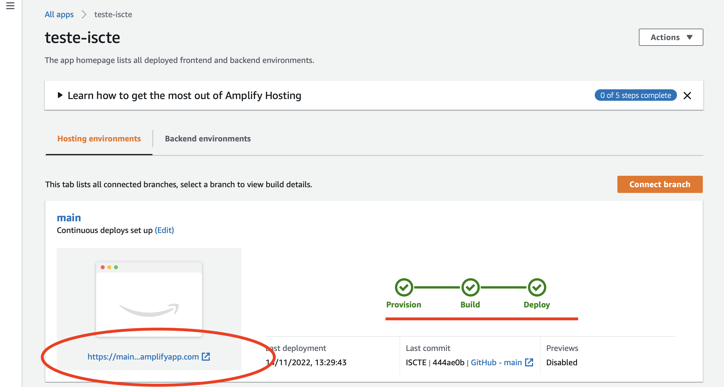The height and width of the screenshot is (387, 724).
Task: Click external link icon beside GitHub - main
Action: [x=529, y=362]
